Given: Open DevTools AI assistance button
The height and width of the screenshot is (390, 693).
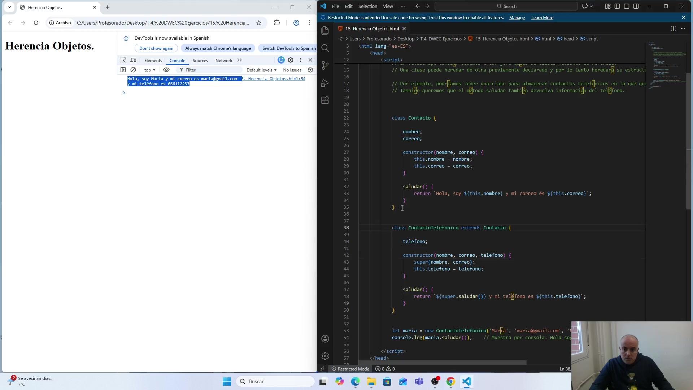Looking at the screenshot, I should 281,60.
